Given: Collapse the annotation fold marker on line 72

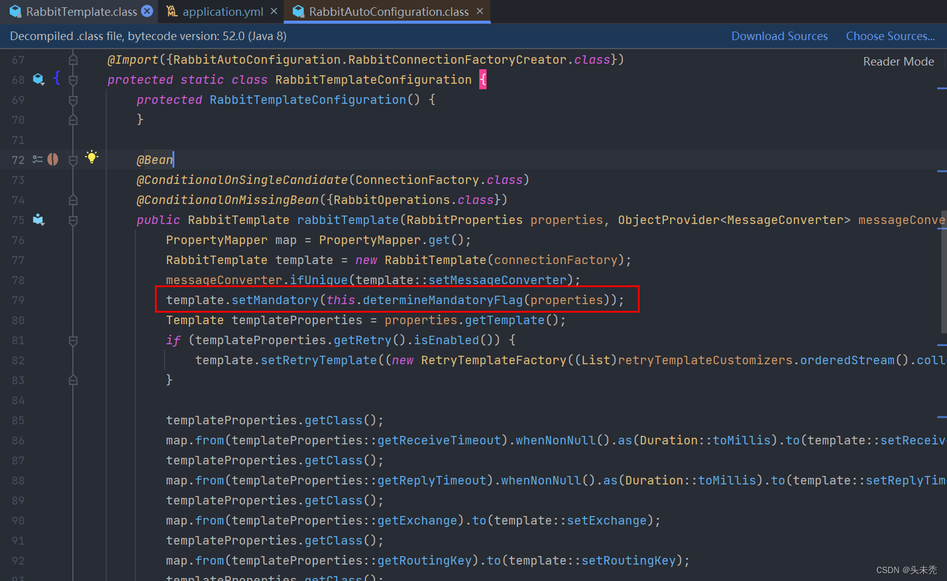Looking at the screenshot, I should point(73,160).
